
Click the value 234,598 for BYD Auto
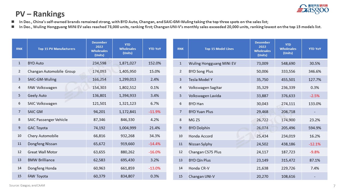(99, 63)
